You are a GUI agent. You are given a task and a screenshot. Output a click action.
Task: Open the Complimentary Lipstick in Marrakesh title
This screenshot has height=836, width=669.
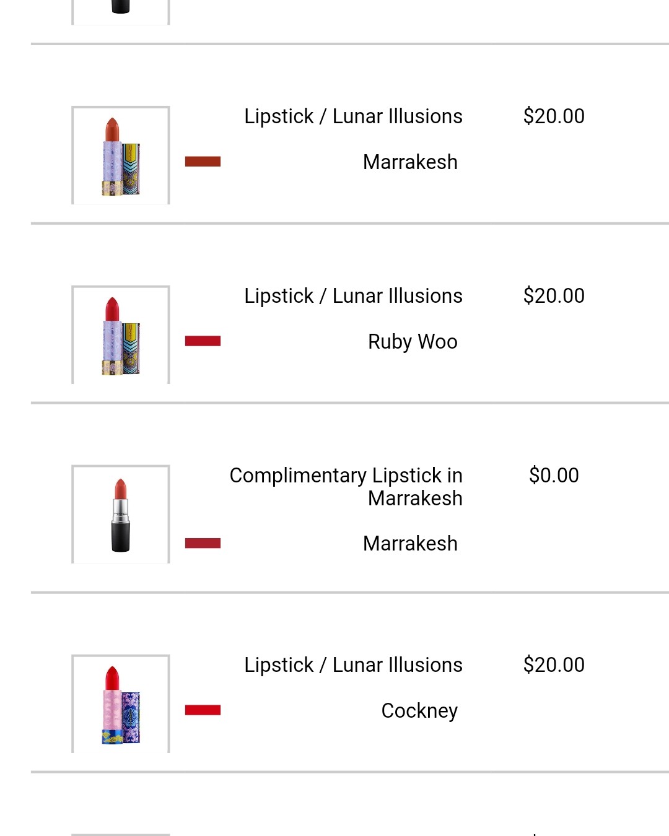pyautogui.click(x=346, y=487)
